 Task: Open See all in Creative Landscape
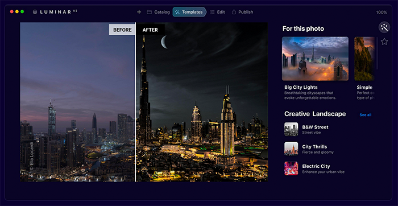(366, 115)
